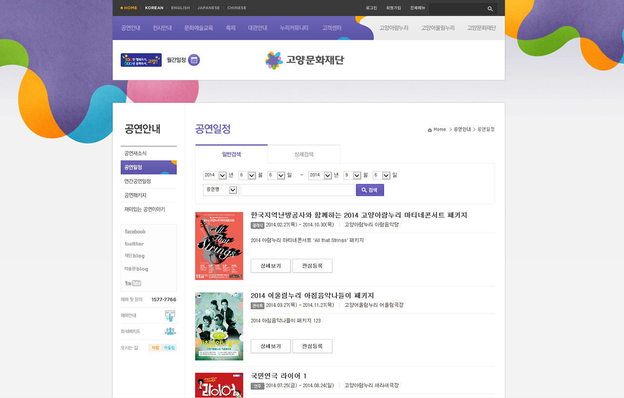Go to 고양어울림누리 site tab
This screenshot has height=398, width=624.
[438, 28]
